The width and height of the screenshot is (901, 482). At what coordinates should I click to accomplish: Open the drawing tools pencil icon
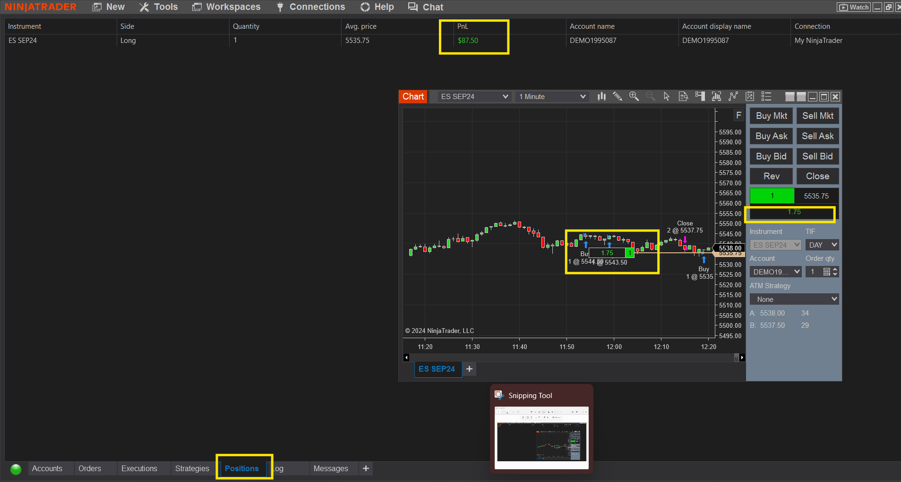(x=618, y=97)
